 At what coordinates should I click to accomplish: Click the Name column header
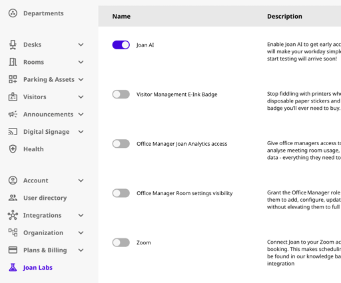(x=121, y=17)
